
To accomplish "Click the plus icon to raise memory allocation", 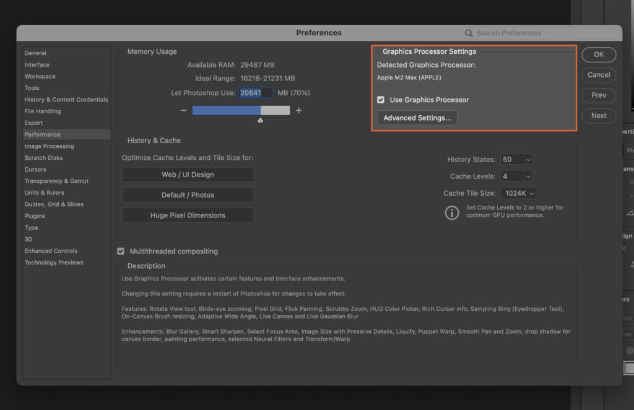I will tap(298, 110).
